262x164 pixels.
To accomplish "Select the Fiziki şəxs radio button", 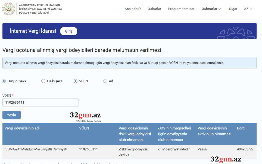I will [x=43, y=81].
